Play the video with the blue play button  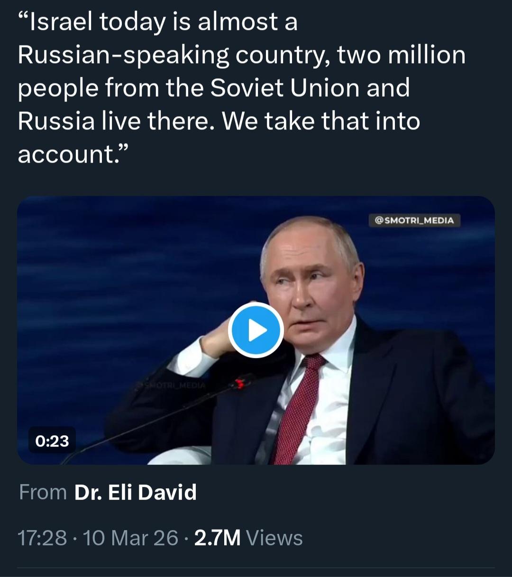point(256,330)
